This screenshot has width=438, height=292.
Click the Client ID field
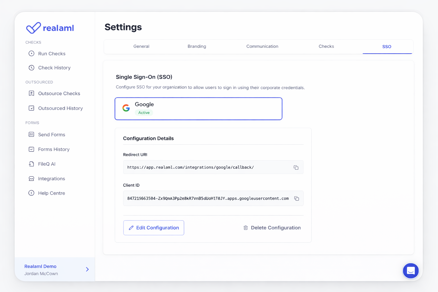tap(208, 198)
